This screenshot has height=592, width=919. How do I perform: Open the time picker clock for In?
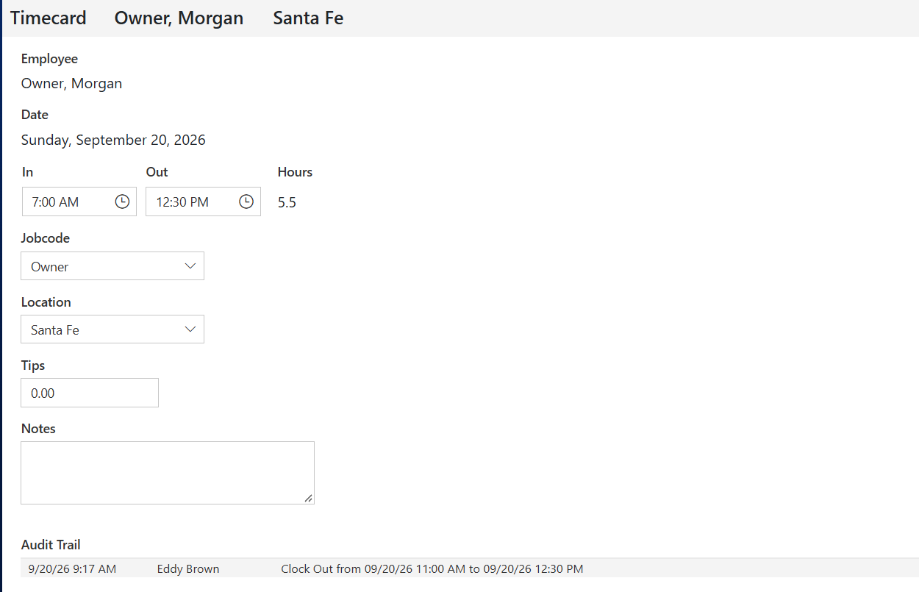[122, 202]
